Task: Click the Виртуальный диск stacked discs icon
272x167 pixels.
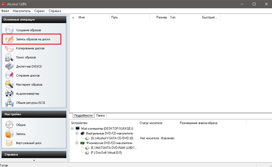Action: (9, 143)
